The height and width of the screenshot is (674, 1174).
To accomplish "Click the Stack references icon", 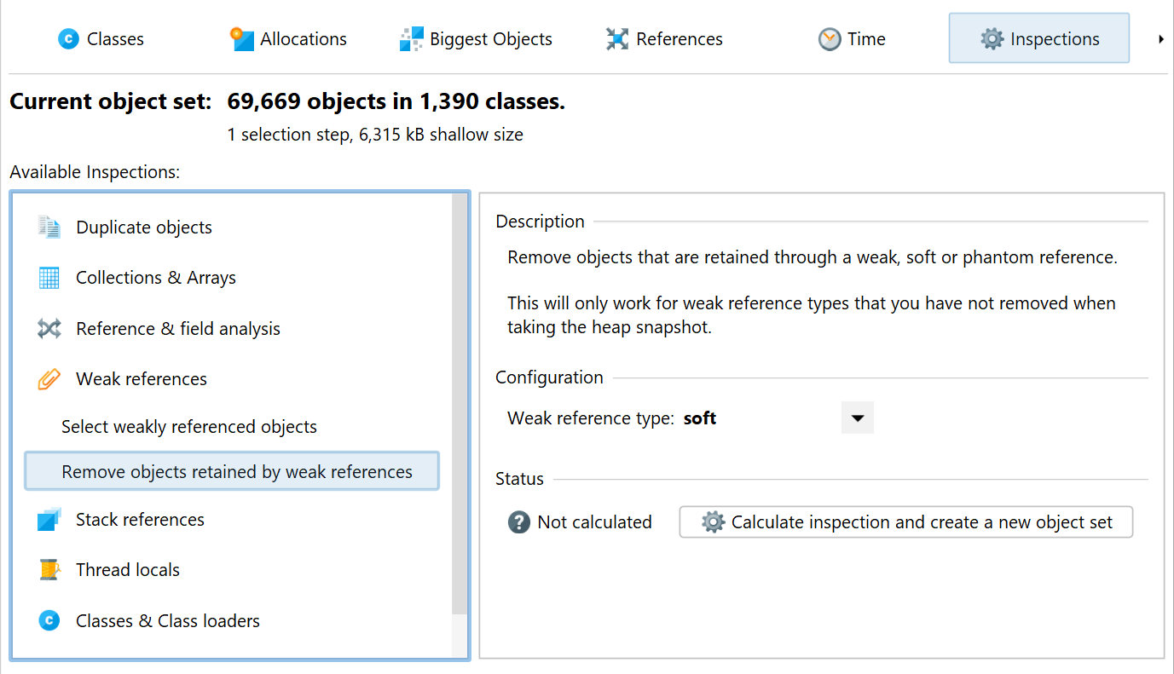I will click(x=49, y=520).
